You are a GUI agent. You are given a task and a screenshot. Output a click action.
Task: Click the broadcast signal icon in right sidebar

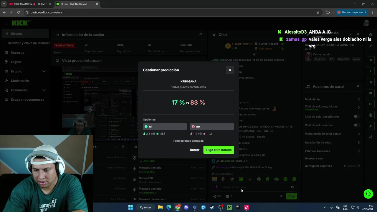(x=371, y=104)
